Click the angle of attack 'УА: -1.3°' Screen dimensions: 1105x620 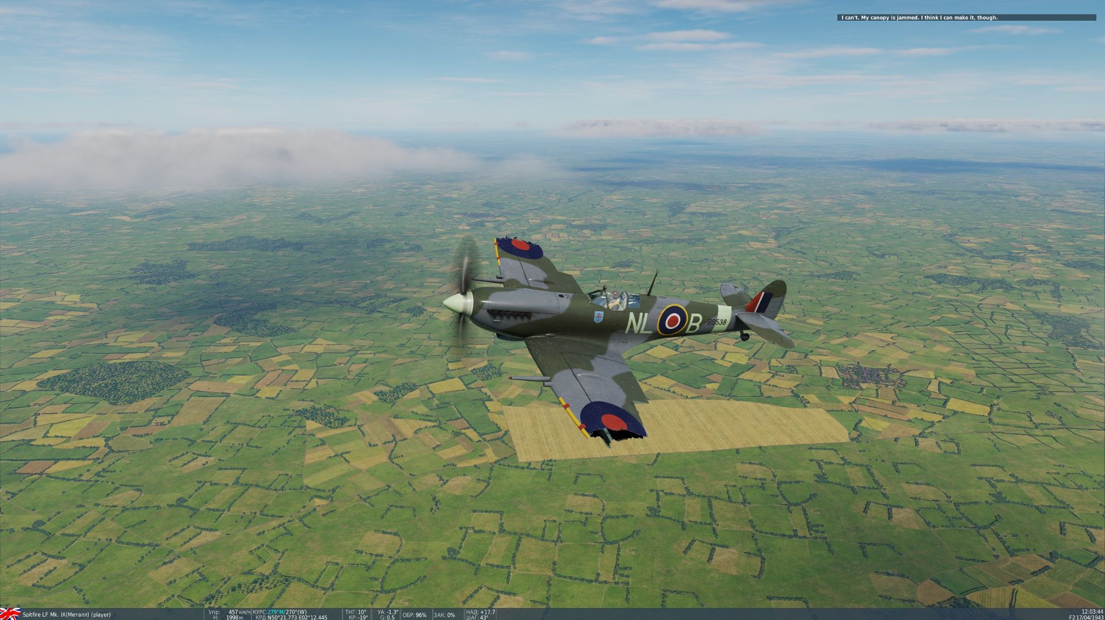pyautogui.click(x=387, y=612)
